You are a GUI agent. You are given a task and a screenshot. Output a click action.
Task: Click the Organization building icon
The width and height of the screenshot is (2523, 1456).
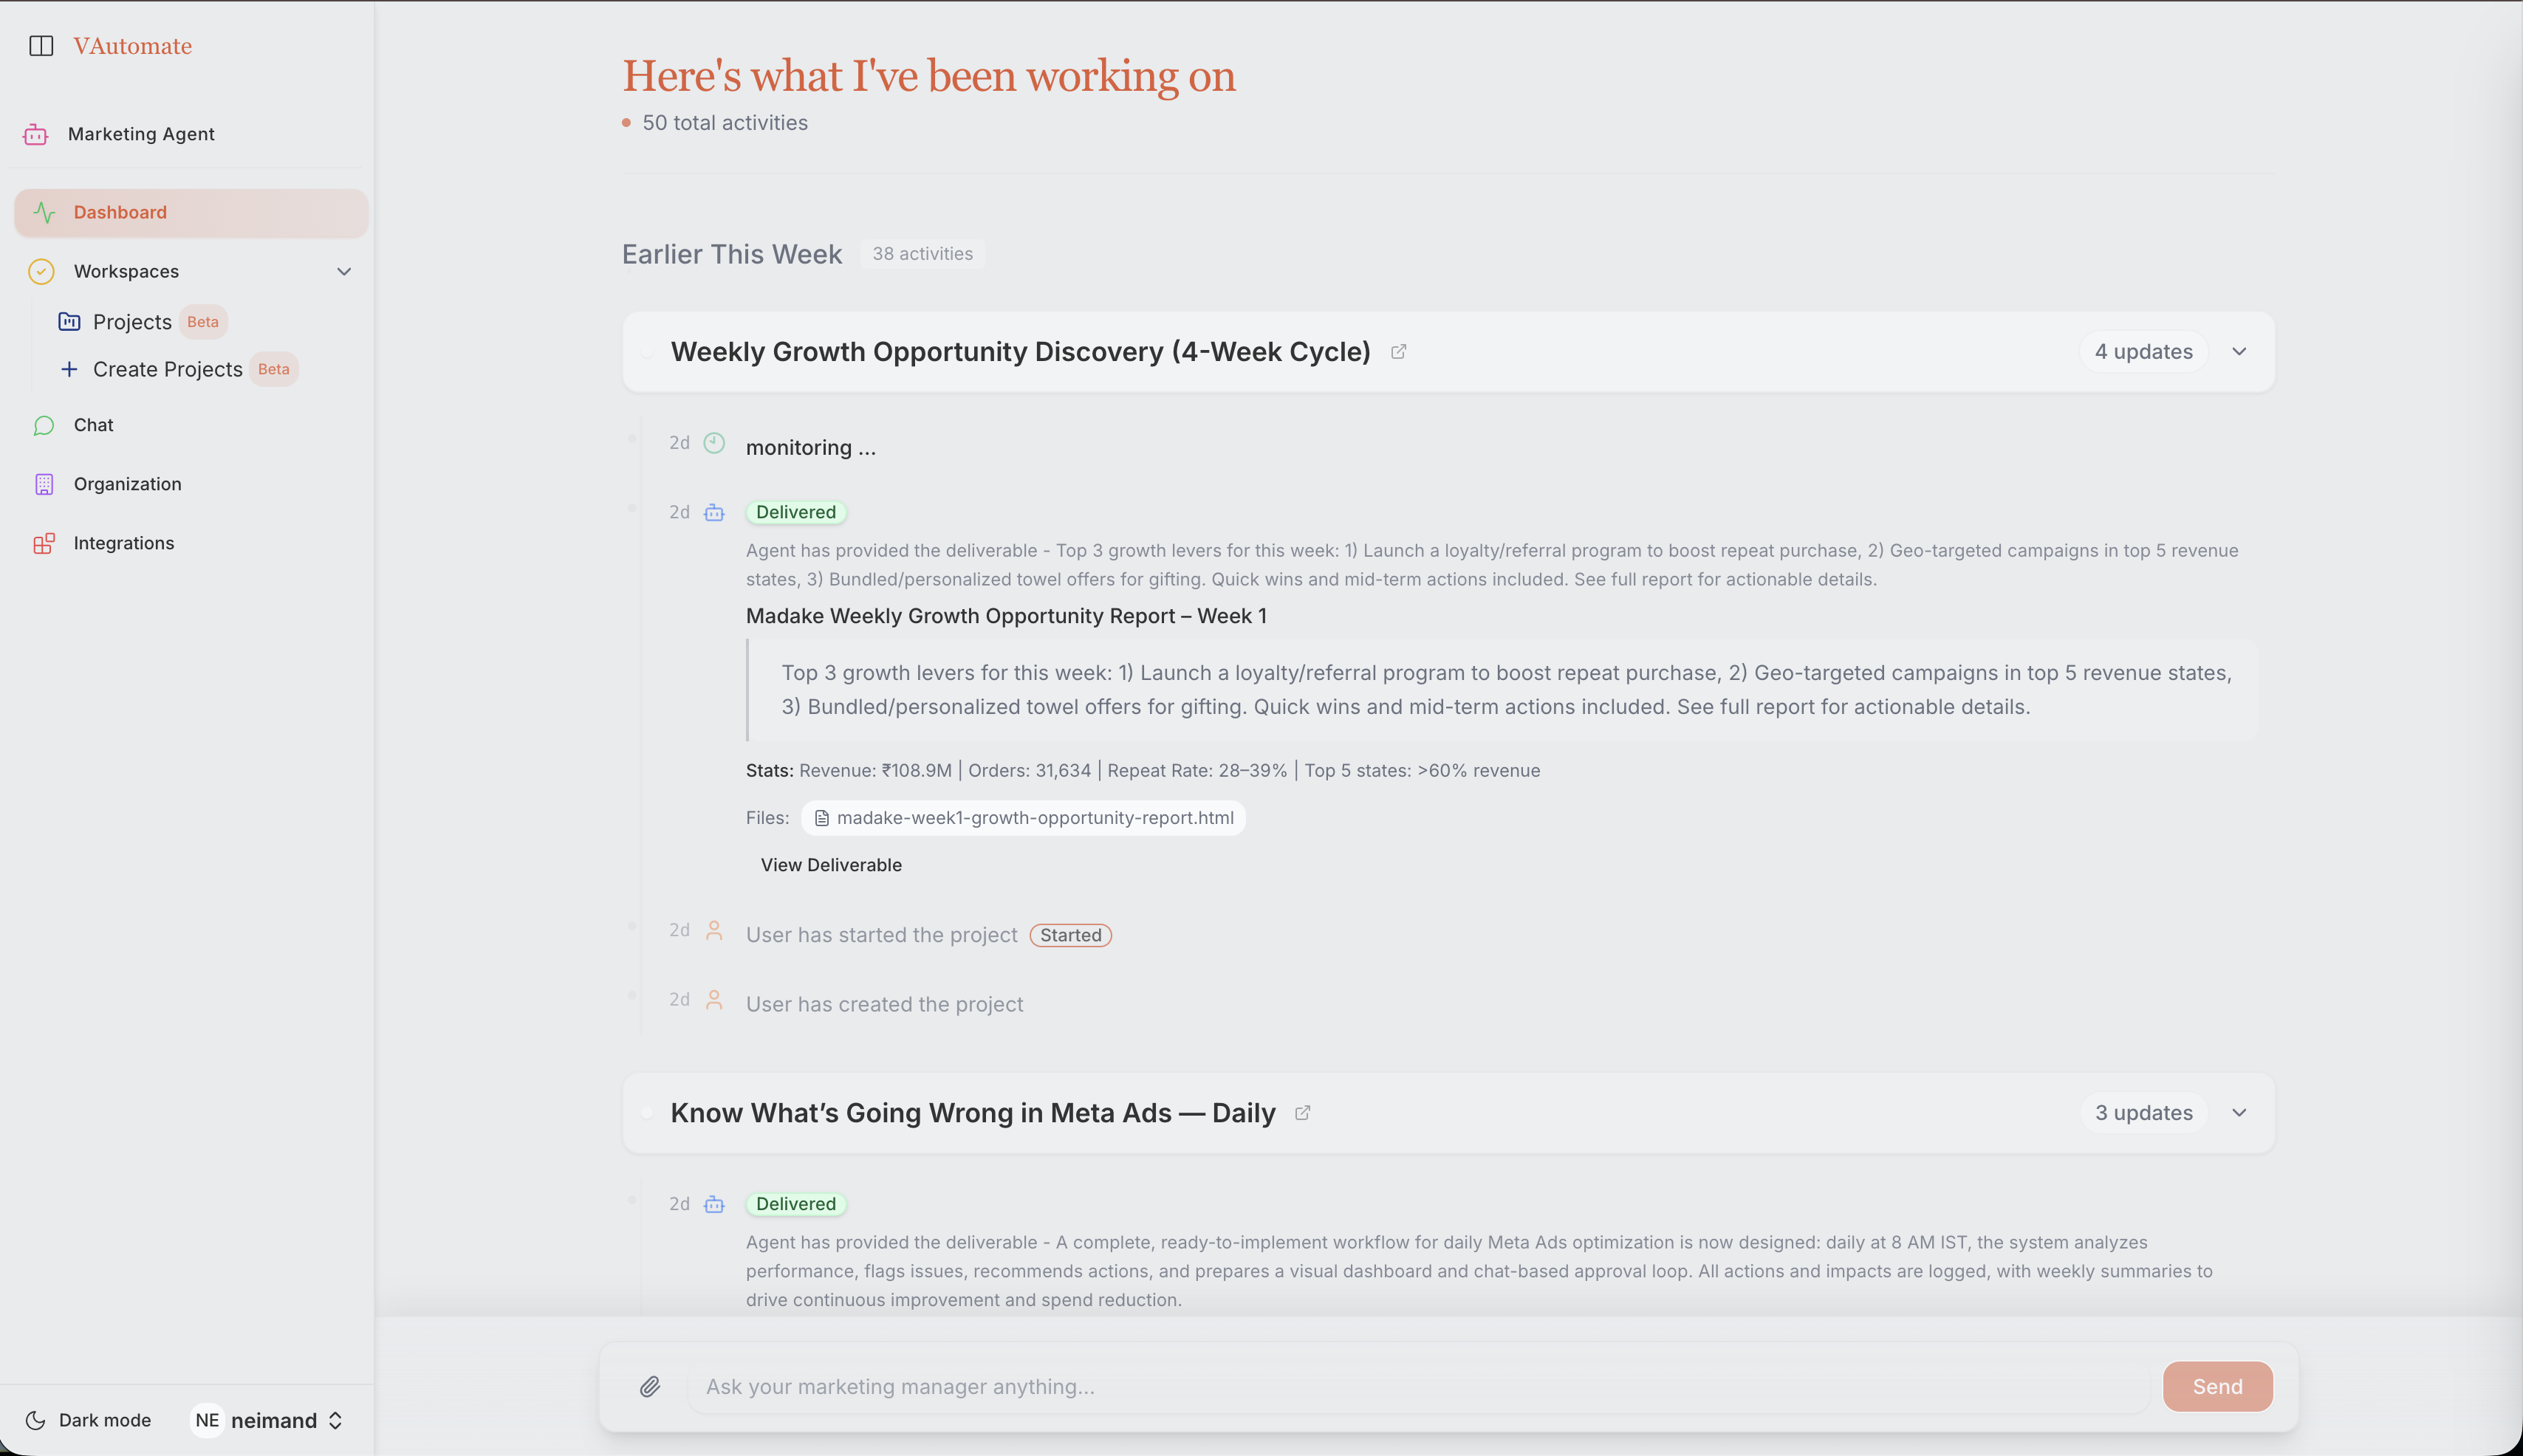(44, 484)
